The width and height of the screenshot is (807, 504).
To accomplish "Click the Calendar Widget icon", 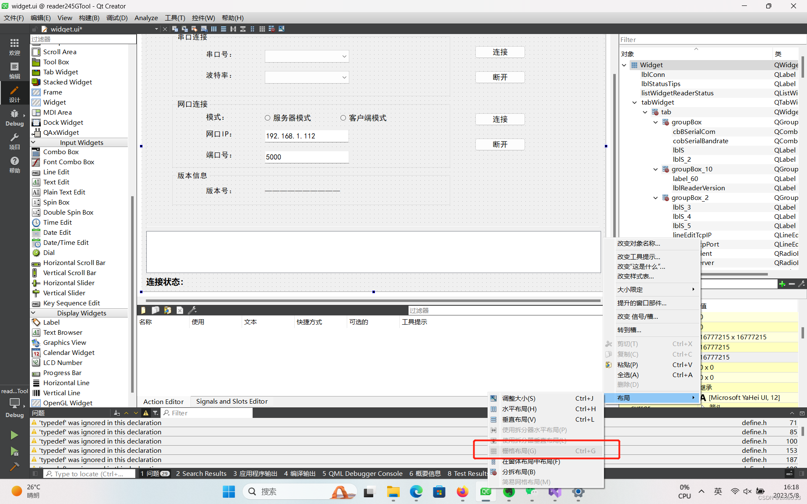I will coord(36,352).
